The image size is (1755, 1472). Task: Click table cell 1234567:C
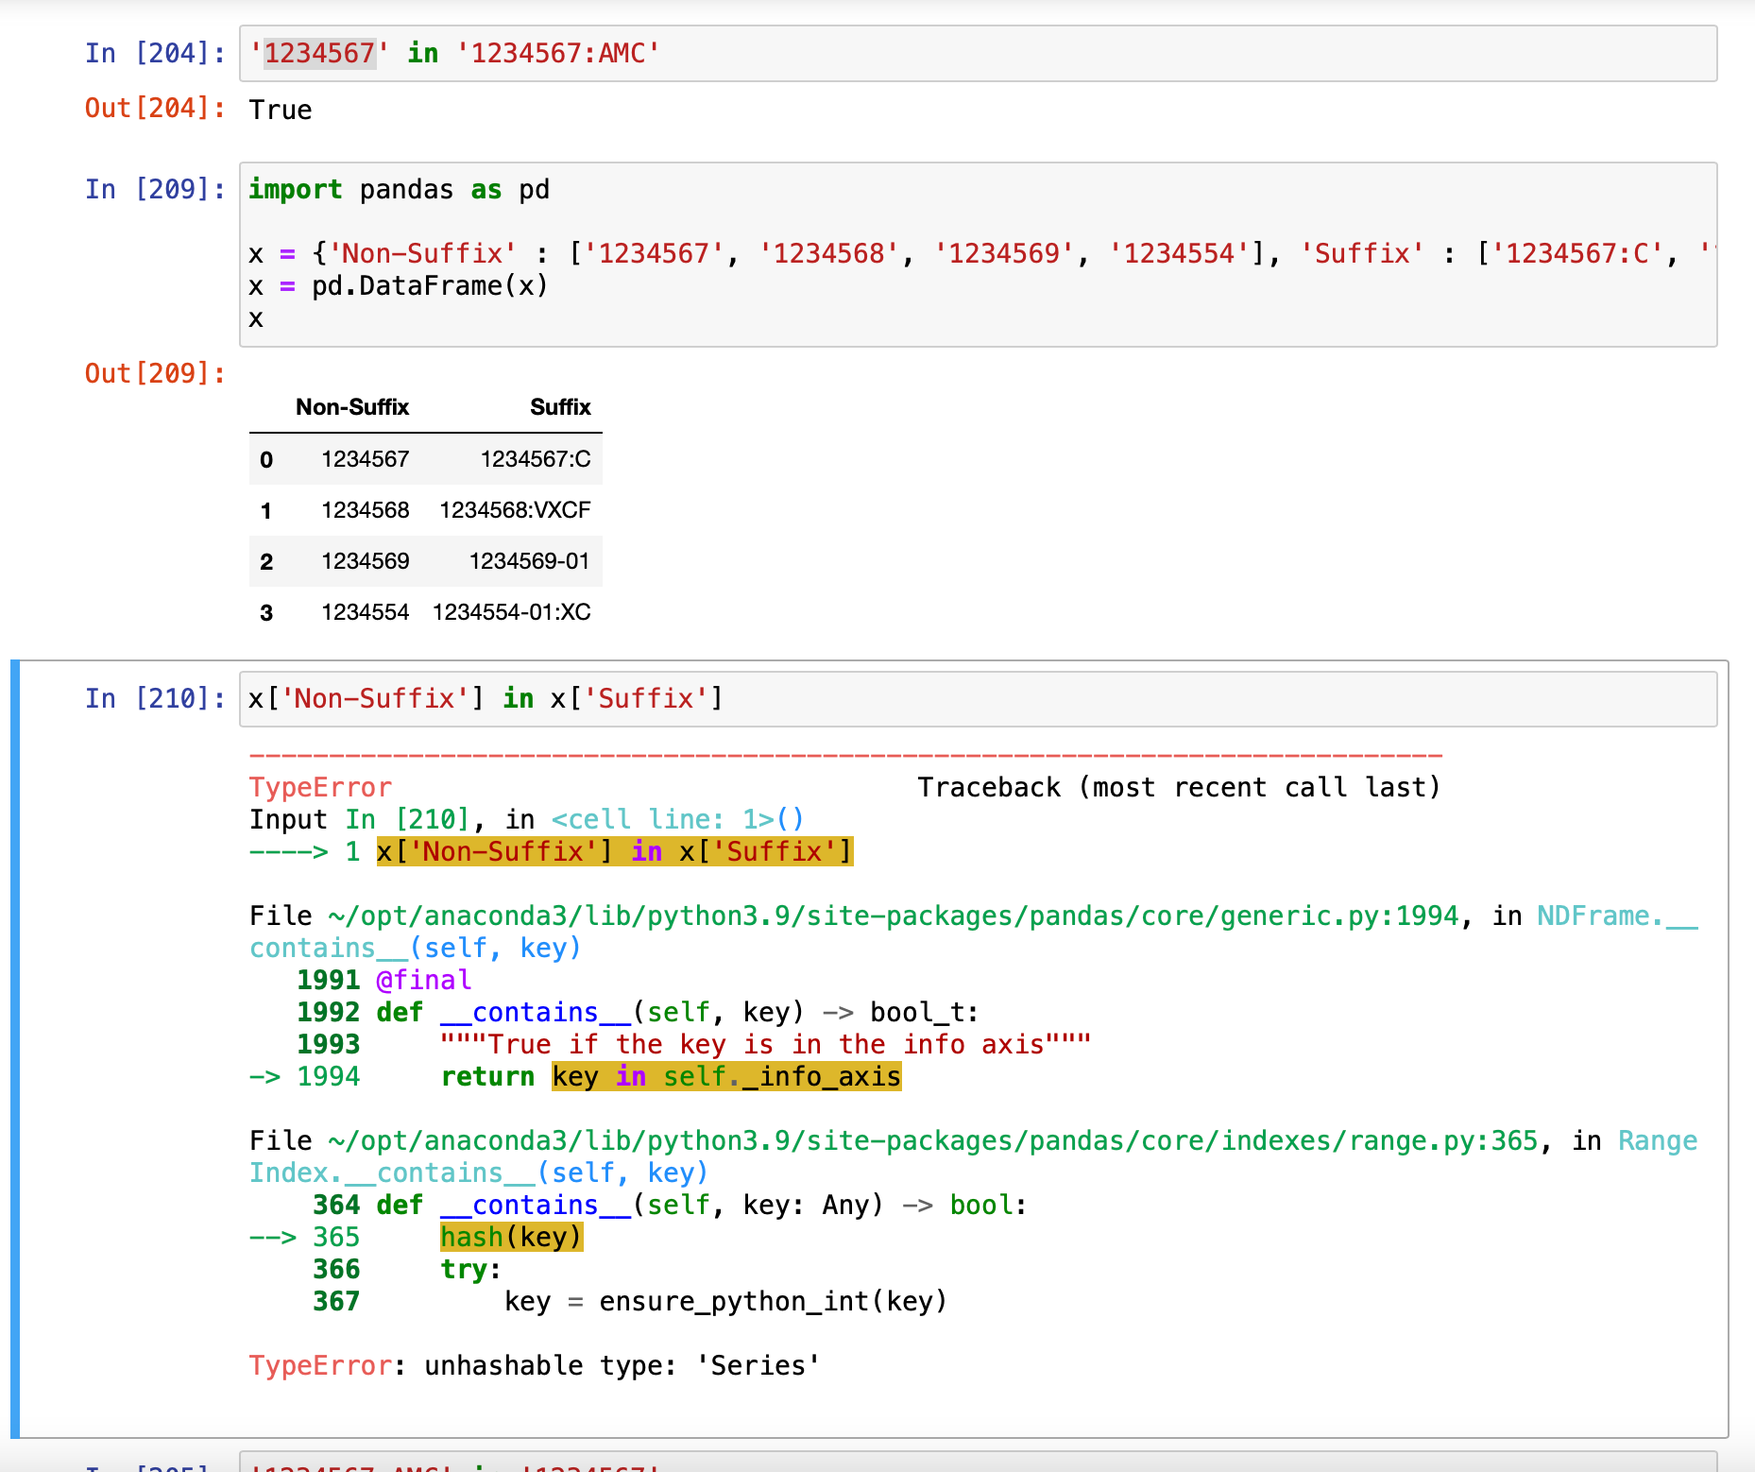point(536,459)
